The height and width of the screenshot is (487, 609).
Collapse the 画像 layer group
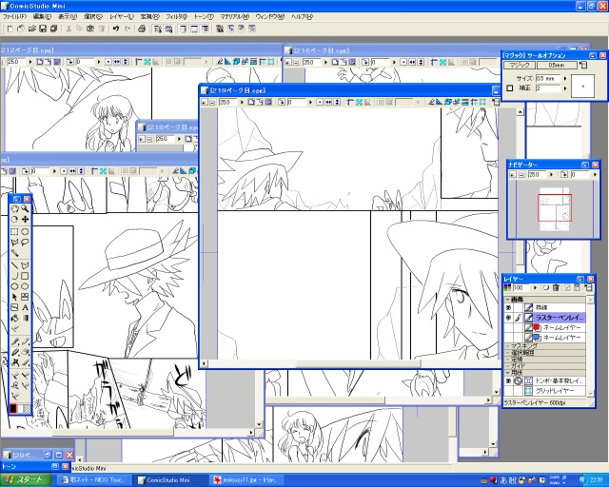(506, 298)
